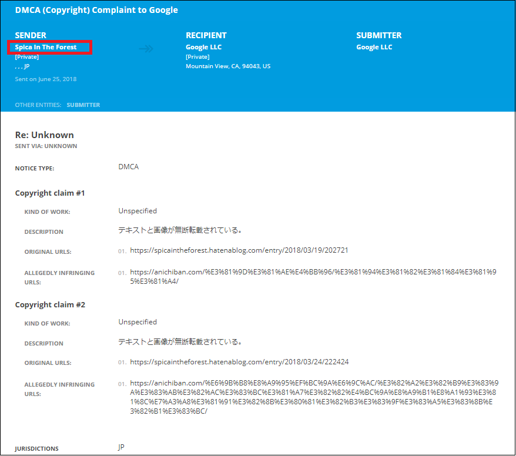516x456 pixels.
Task: Click the 'SENT VIA: UNKNOWN' text
Action: click(46, 146)
